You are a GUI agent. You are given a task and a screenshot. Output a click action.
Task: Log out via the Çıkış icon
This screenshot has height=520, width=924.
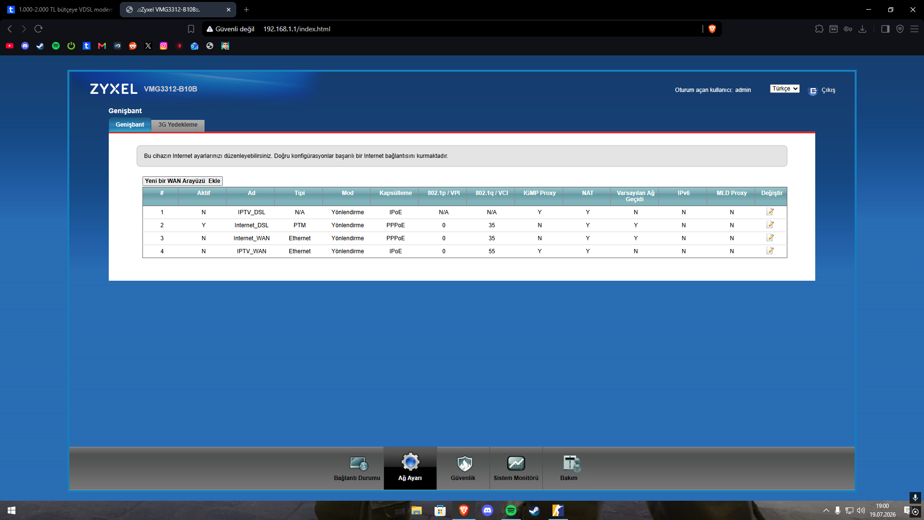pyautogui.click(x=813, y=91)
